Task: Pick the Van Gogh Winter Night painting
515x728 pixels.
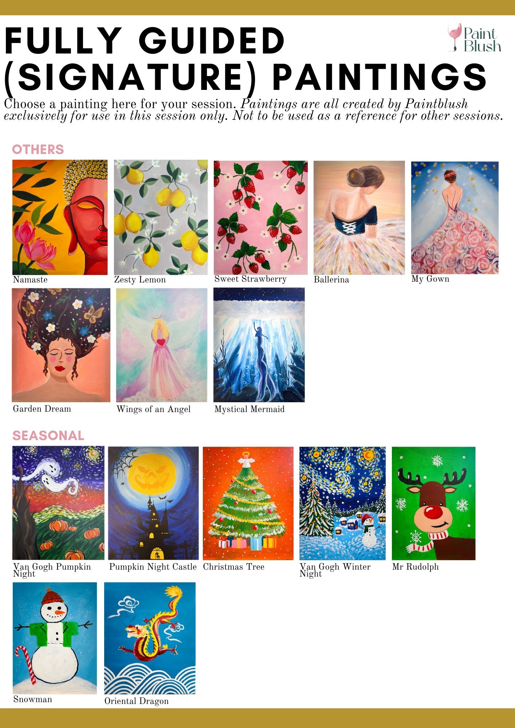Action: pos(342,503)
